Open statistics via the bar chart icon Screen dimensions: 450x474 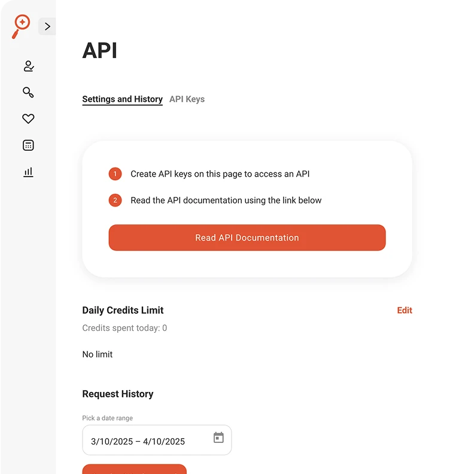point(28,172)
